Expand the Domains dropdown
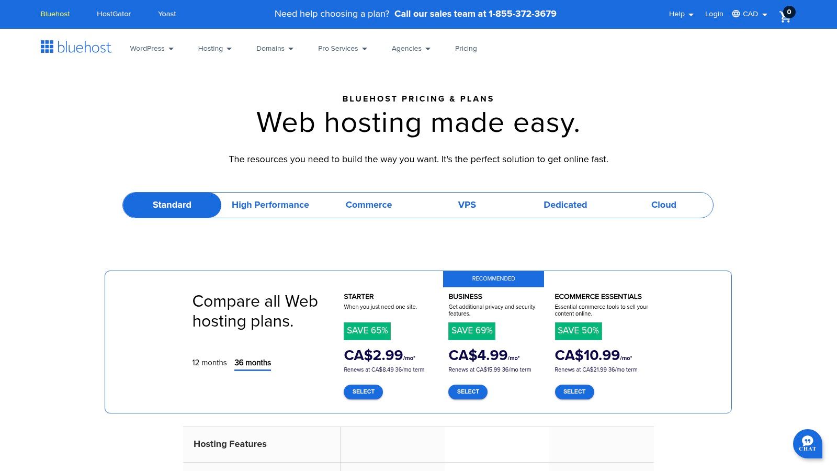The width and height of the screenshot is (837, 471). coord(275,48)
